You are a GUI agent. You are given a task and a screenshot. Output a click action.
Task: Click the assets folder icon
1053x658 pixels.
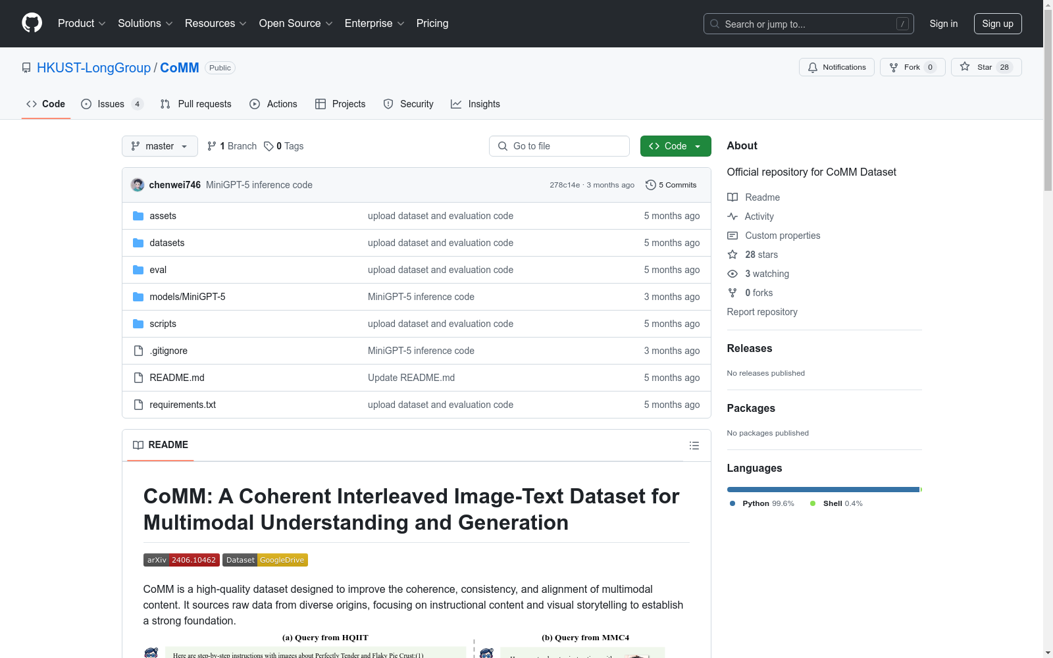click(138, 216)
